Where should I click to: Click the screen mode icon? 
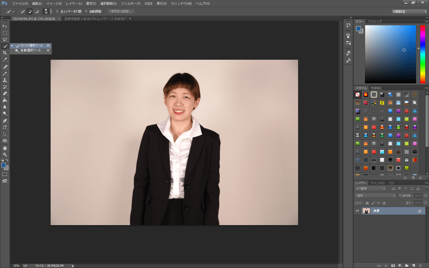coord(5,181)
